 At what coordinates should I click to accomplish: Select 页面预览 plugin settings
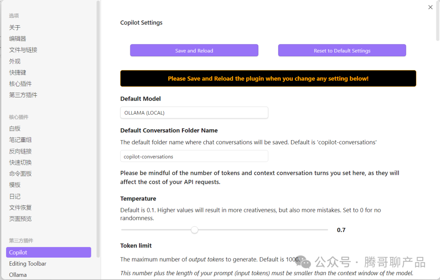click(x=20, y=219)
